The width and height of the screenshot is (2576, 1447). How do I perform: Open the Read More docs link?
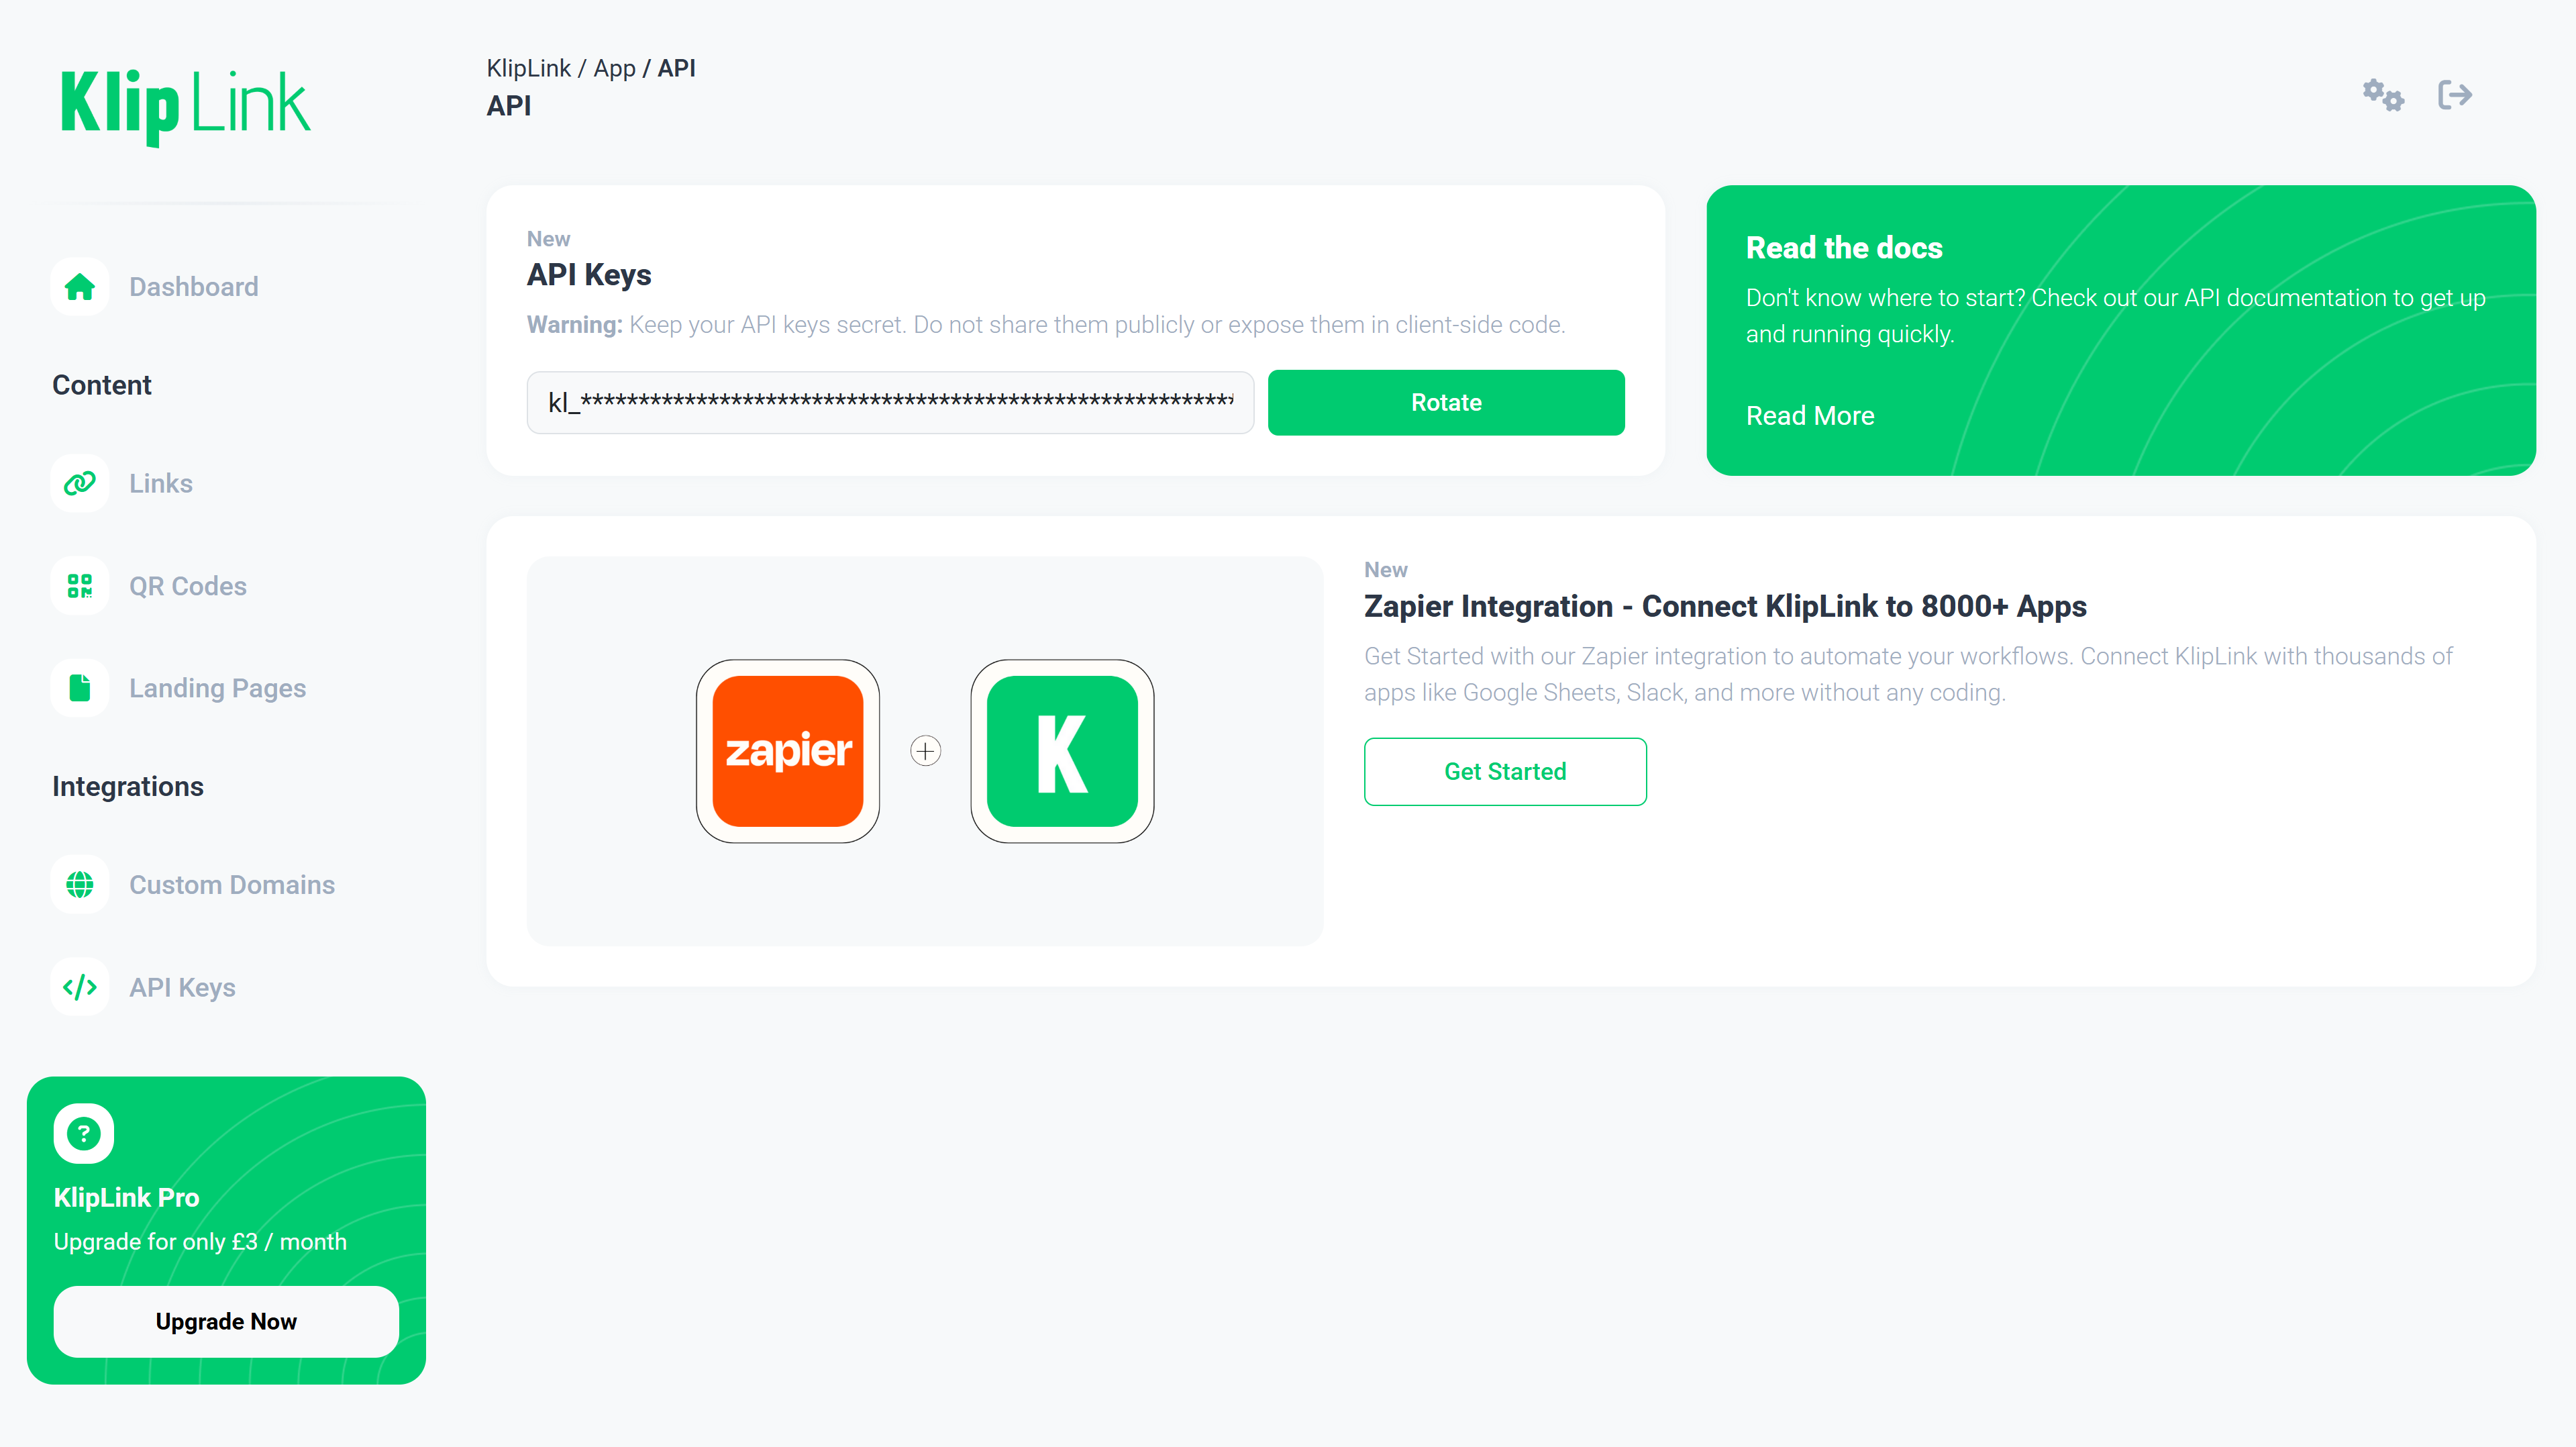coord(1809,416)
